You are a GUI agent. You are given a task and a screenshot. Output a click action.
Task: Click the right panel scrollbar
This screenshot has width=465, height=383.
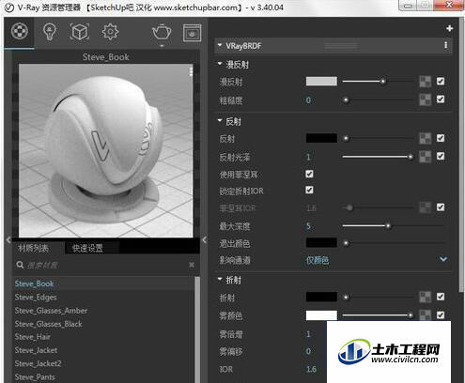461,155
